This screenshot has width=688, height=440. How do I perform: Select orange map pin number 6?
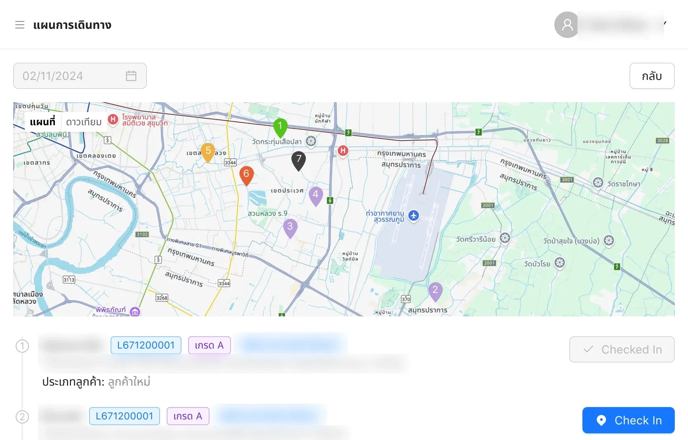[x=246, y=176]
